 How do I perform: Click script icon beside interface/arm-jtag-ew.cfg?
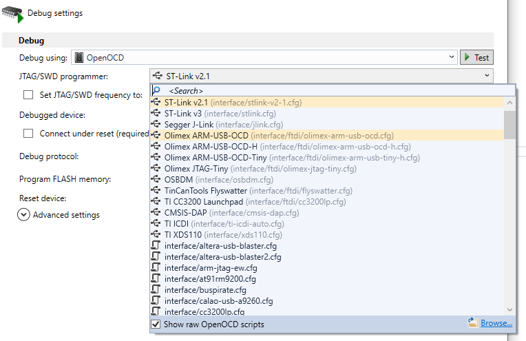tap(156, 267)
